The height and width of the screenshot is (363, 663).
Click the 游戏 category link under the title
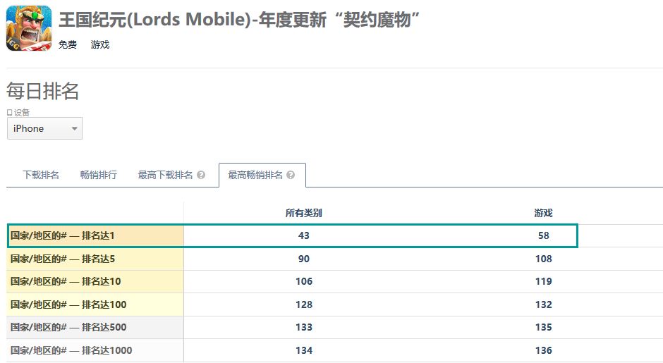[x=100, y=45]
